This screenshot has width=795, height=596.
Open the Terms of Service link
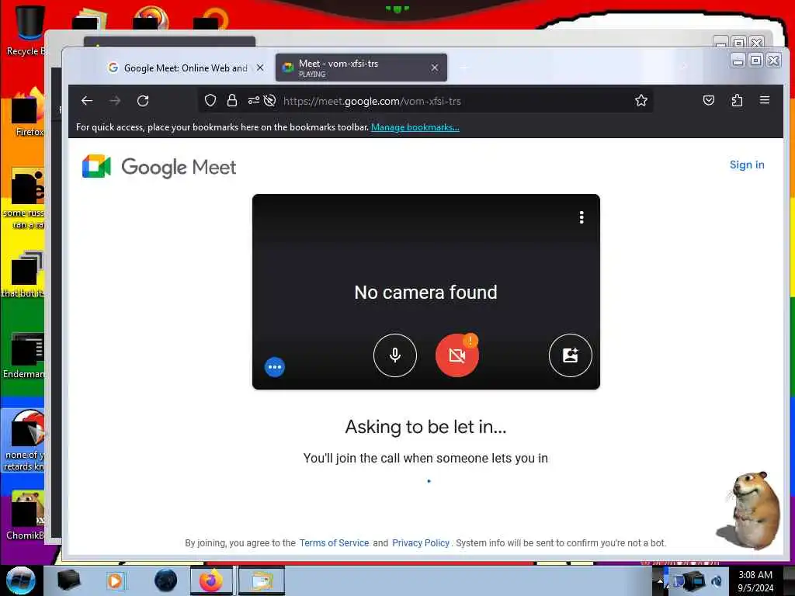(x=334, y=542)
